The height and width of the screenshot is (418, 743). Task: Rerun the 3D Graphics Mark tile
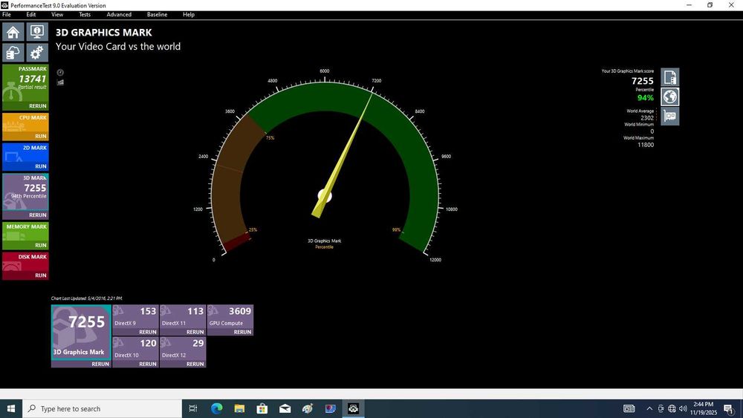coord(100,364)
